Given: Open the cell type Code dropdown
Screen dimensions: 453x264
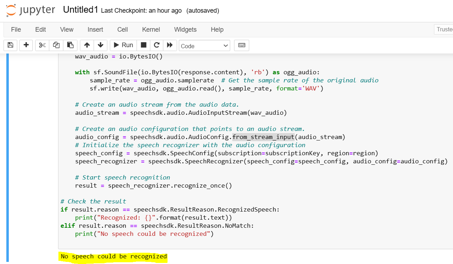Looking at the screenshot, I should (205, 46).
